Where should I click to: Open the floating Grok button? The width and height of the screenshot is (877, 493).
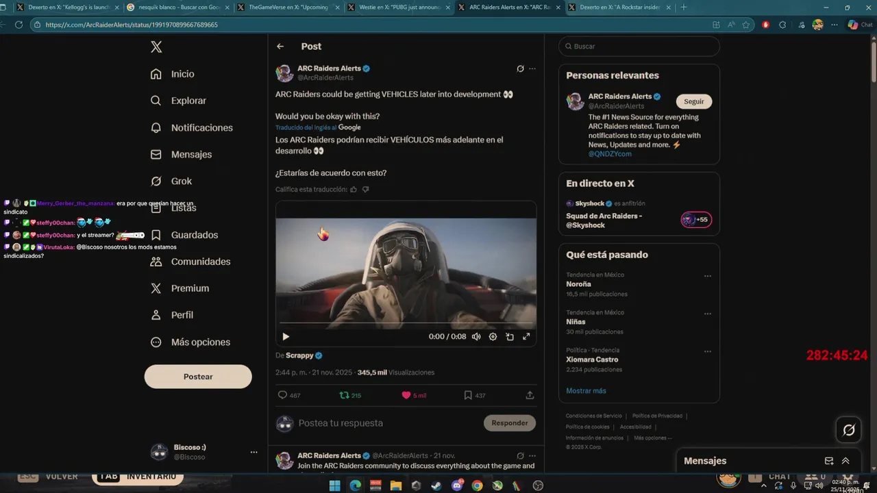coord(849,430)
